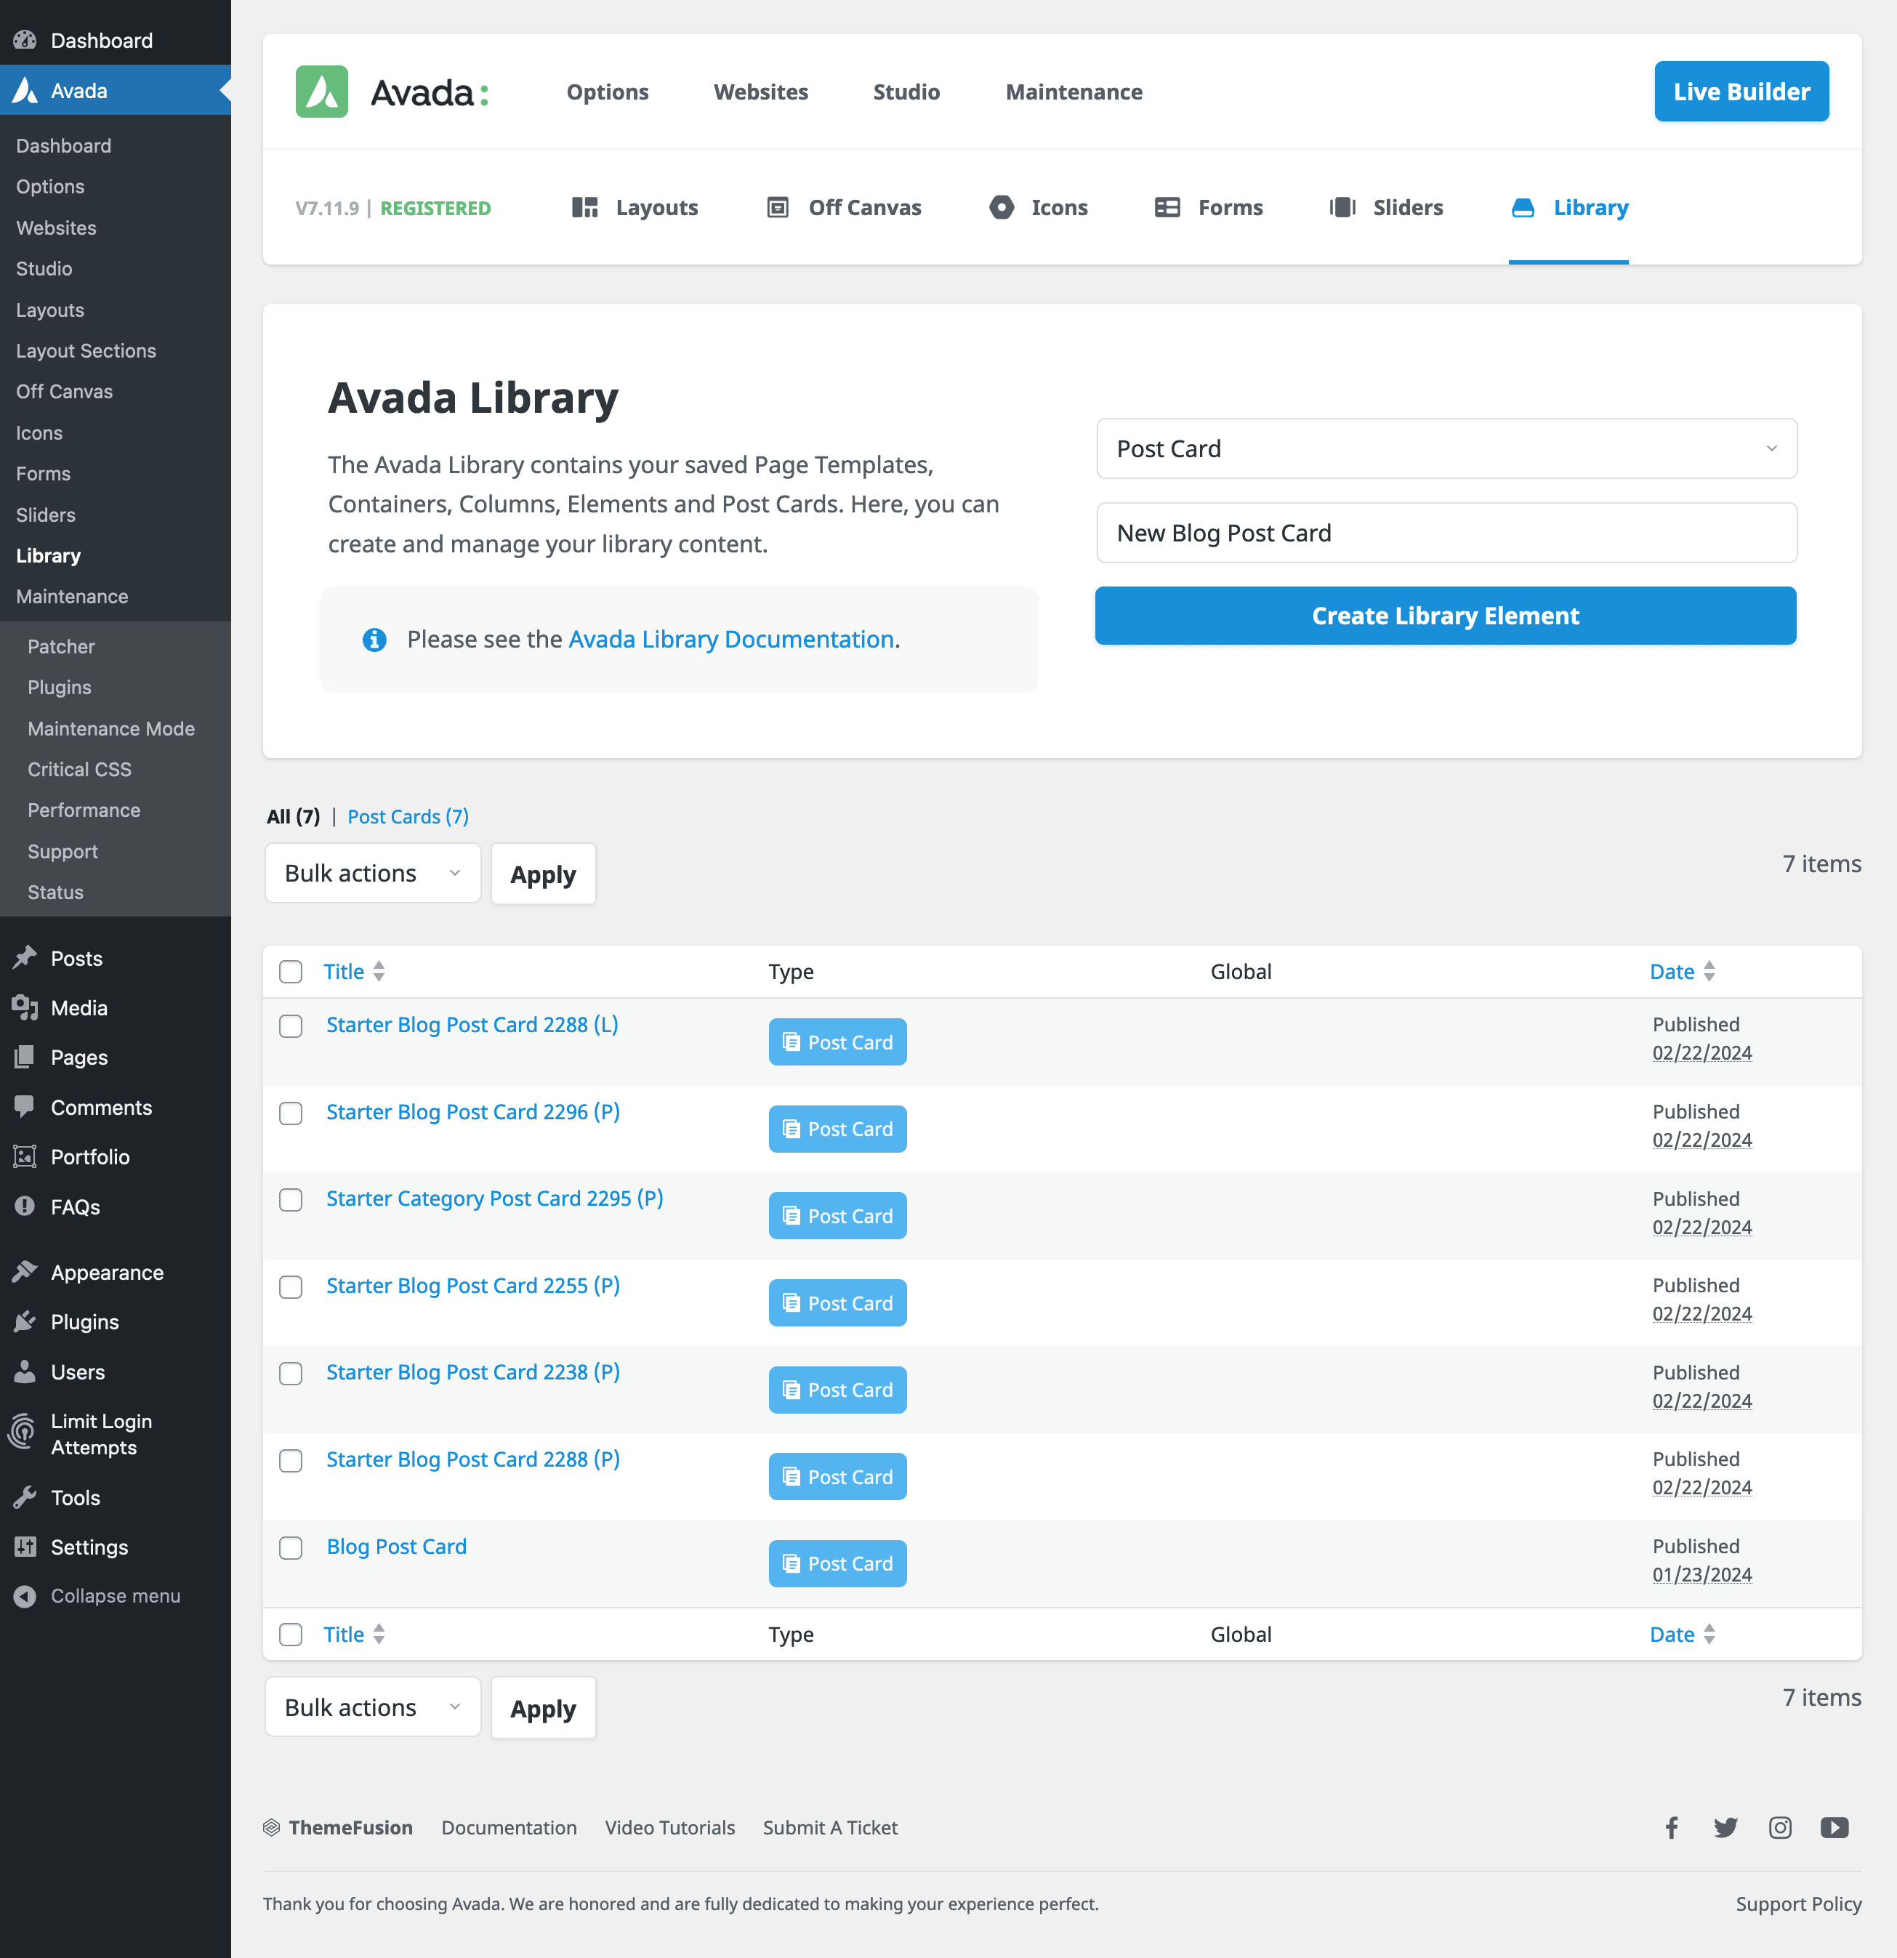
Task: Click the Forms icon in toolbar
Action: (1167, 208)
